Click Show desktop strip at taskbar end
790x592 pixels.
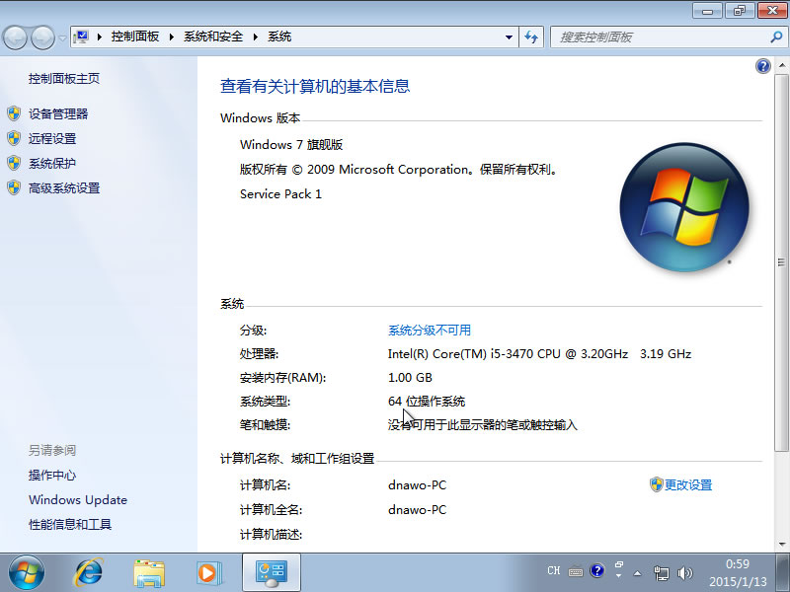781,572
